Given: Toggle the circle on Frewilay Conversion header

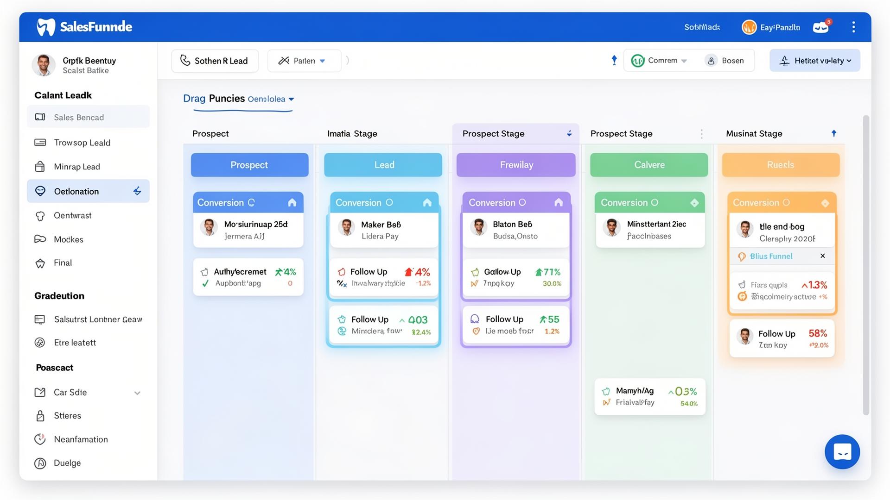Looking at the screenshot, I should tap(522, 203).
